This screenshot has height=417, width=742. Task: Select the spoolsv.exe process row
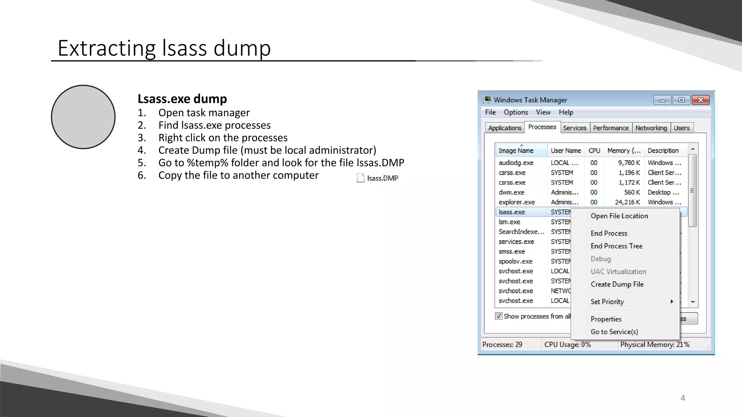(x=533, y=261)
